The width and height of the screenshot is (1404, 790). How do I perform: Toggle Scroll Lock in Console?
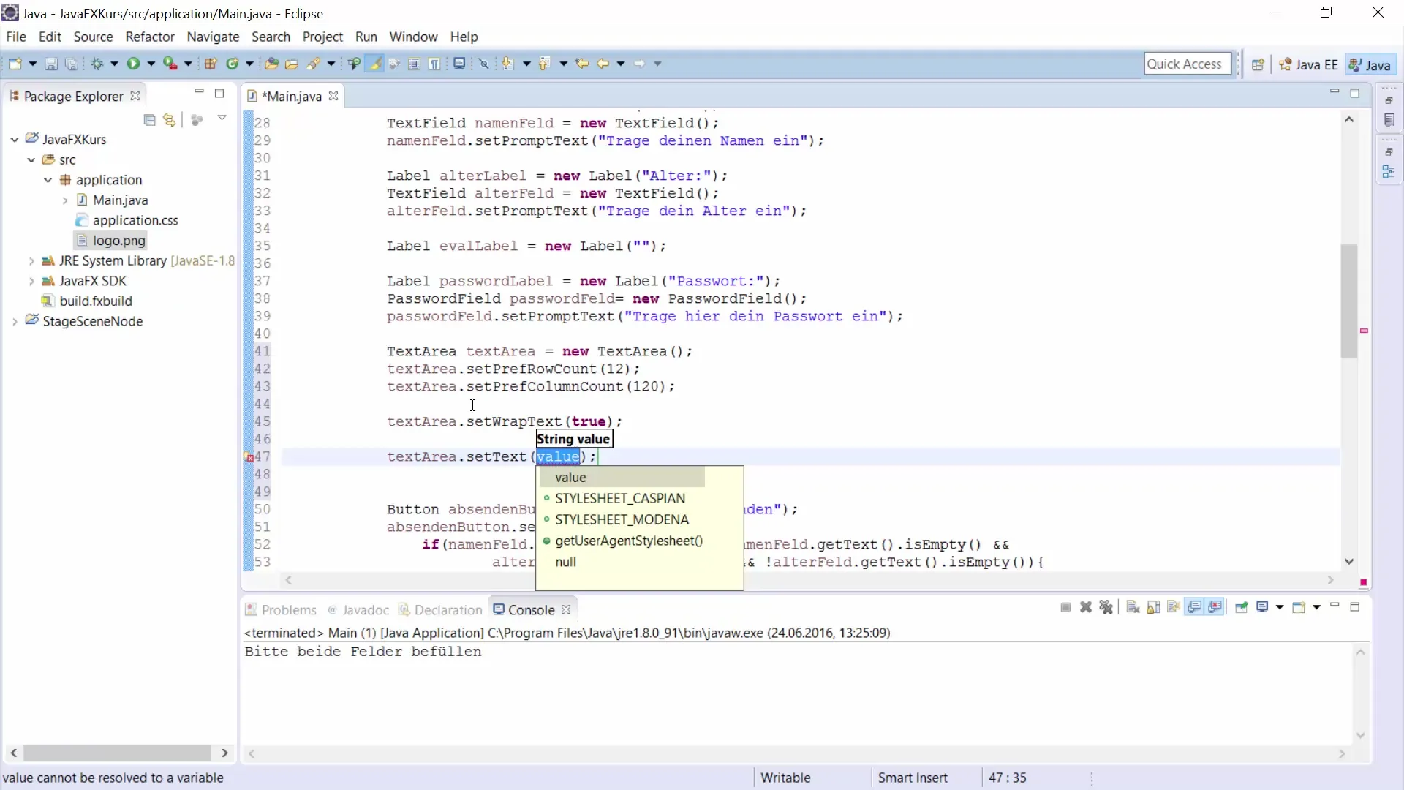[1153, 607]
